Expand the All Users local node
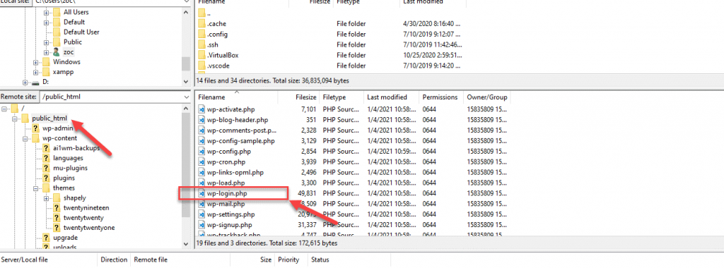This screenshot has width=724, height=268. 46,12
